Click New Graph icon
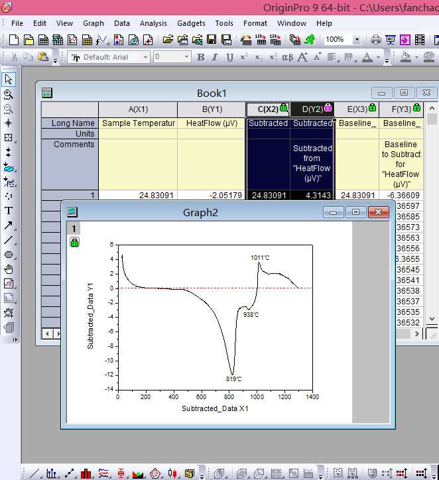This screenshot has height=480, width=439. 72,40
